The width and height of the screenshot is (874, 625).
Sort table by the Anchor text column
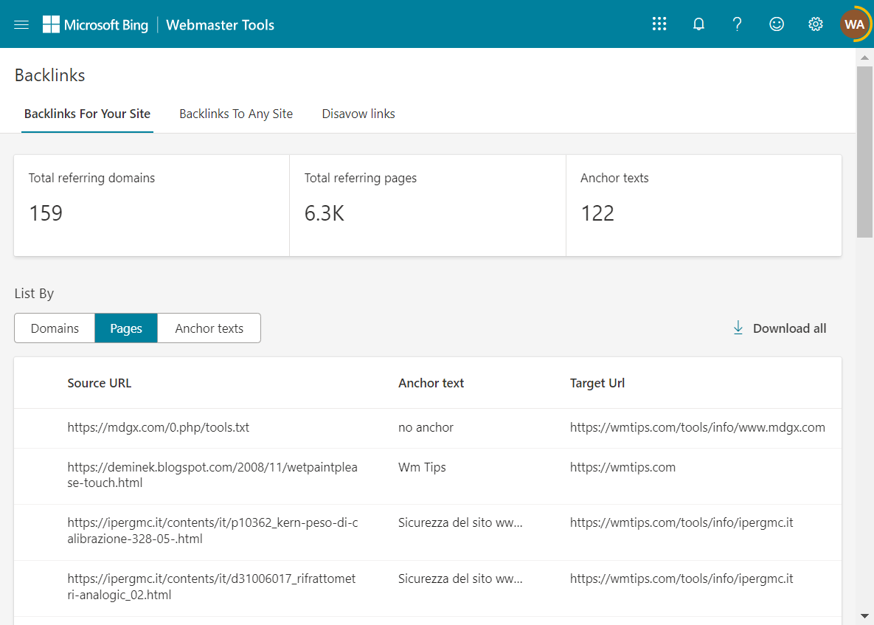(x=431, y=382)
